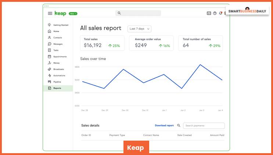Click the 16% increase indicator
This screenshot has height=155, width=273.
(x=164, y=46)
